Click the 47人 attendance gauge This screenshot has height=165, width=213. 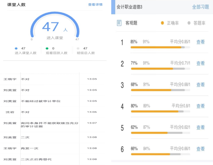[x=55, y=26]
